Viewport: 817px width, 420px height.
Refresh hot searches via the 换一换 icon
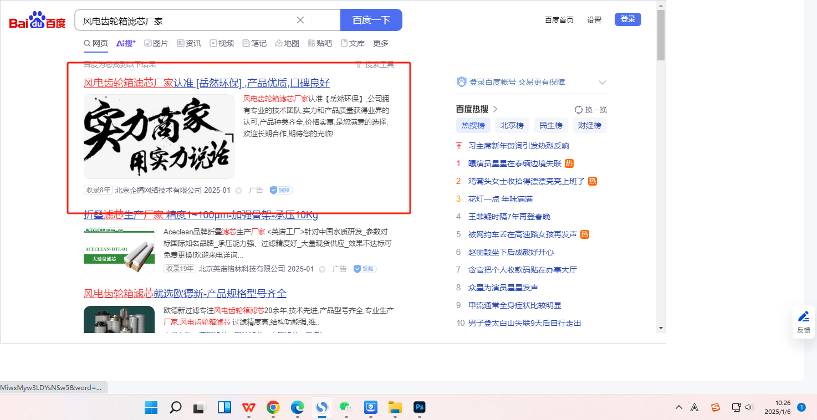point(579,110)
